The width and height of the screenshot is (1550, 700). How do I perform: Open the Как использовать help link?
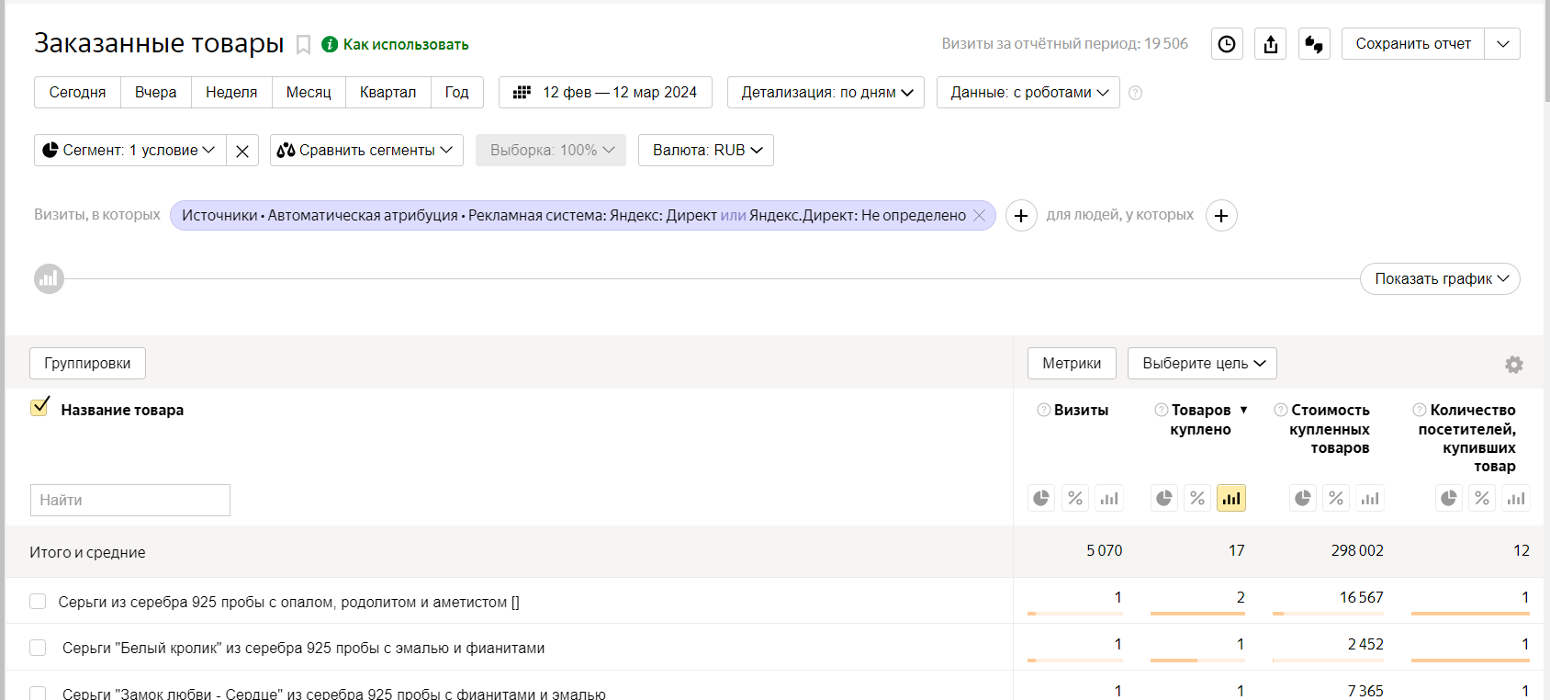coord(405,45)
